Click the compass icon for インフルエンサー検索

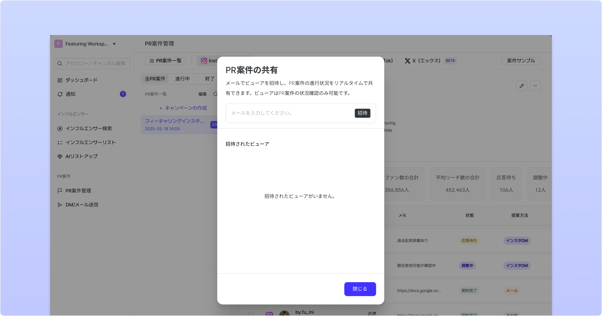[x=60, y=129]
